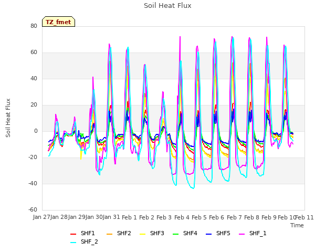Click the Feb 11 x-axis tick label
This screenshot has width=336, height=252.
click(x=304, y=217)
